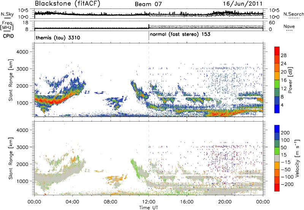
Task: Click the Nave axis value '60'
Action: tap(272, 23)
